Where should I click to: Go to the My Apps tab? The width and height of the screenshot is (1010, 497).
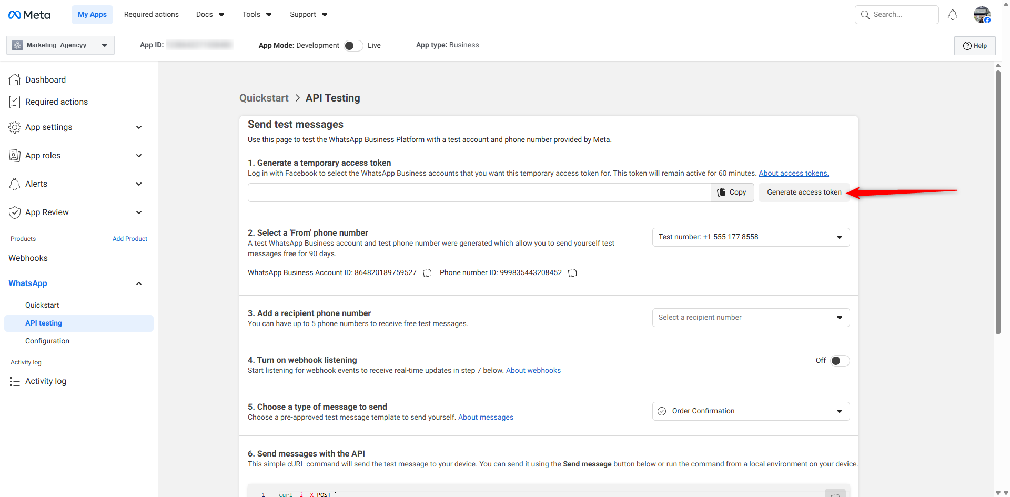pos(92,15)
